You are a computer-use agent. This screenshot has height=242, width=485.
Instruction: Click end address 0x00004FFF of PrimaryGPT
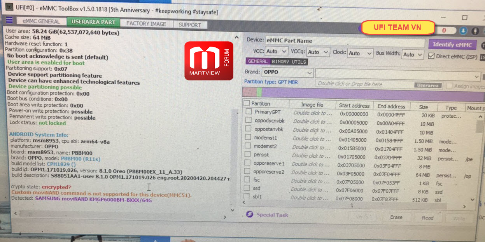tap(391, 115)
